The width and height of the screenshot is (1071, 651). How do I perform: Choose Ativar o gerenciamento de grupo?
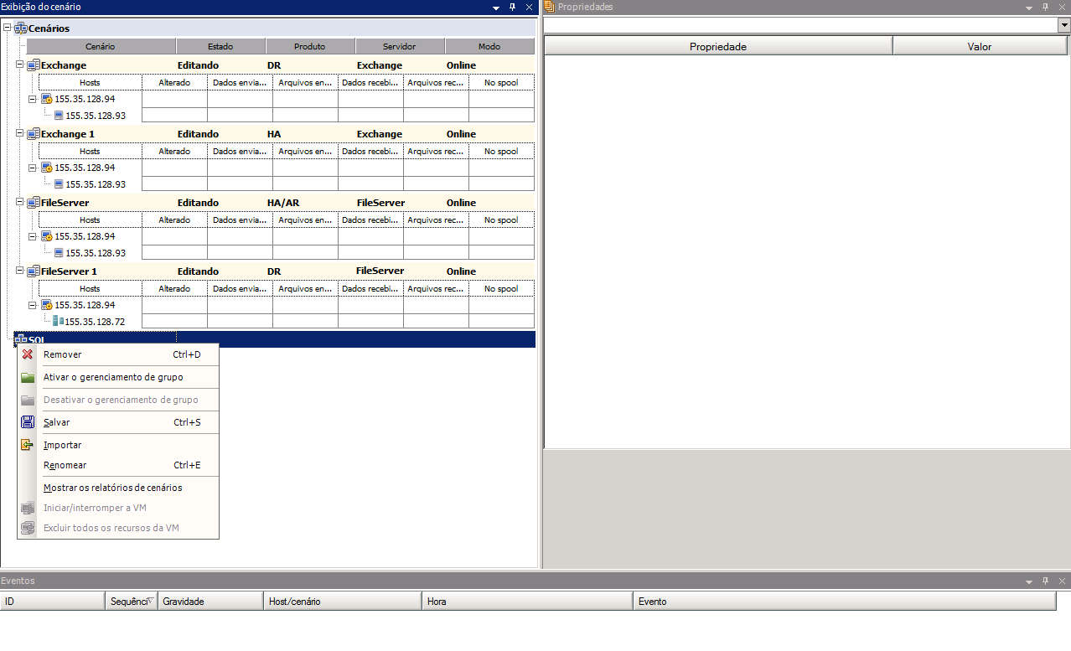(118, 377)
